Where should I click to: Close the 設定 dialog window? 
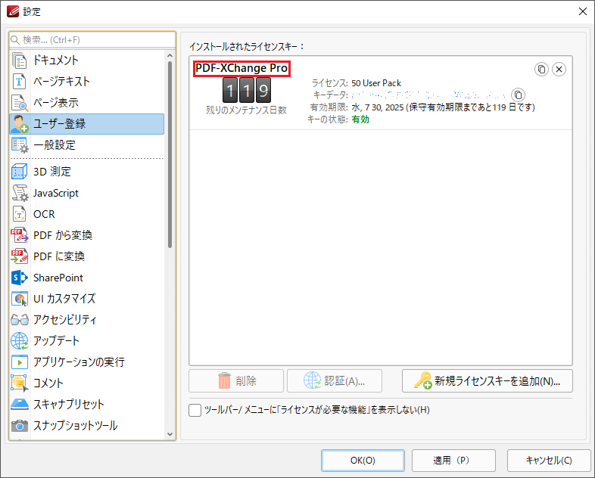tap(583, 11)
